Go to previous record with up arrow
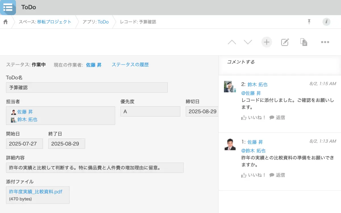Image resolution: width=341 pixels, height=213 pixels. click(232, 42)
